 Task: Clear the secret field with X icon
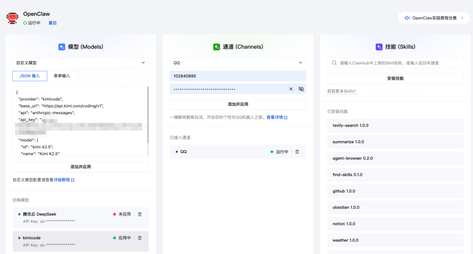coord(291,89)
